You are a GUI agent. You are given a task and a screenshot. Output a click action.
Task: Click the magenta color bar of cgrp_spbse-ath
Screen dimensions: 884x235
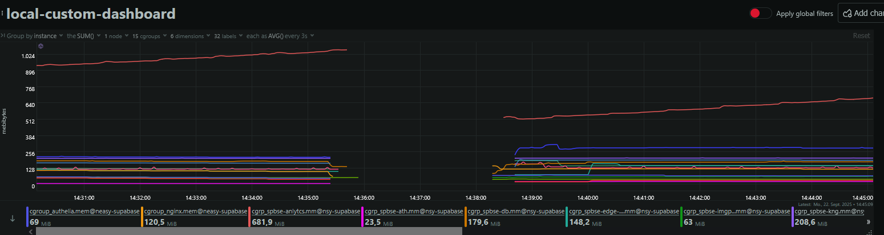tap(363, 217)
